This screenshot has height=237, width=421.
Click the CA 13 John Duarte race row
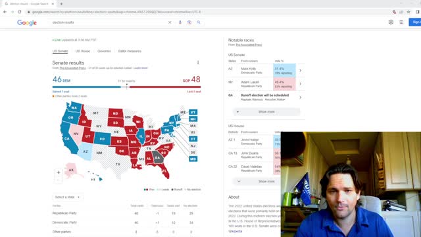click(255, 155)
